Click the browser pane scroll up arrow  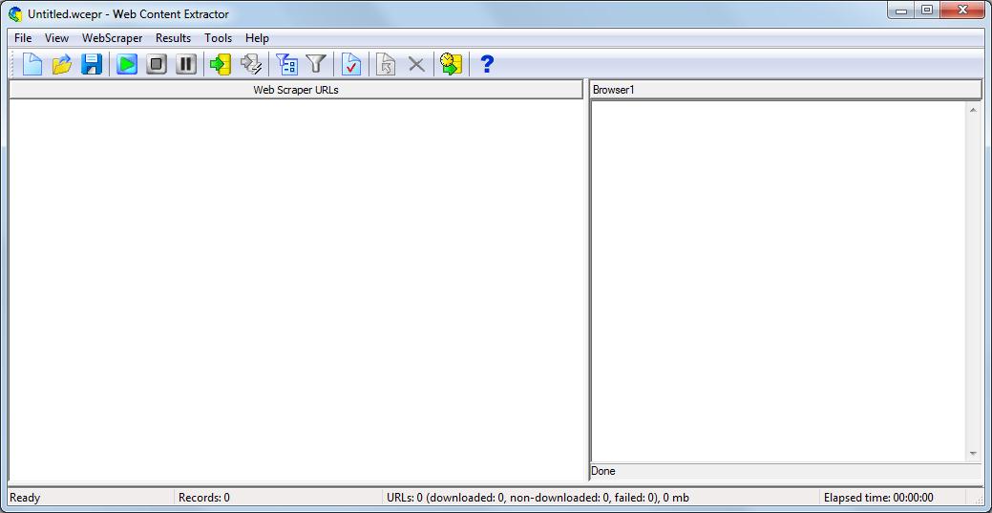pos(974,110)
